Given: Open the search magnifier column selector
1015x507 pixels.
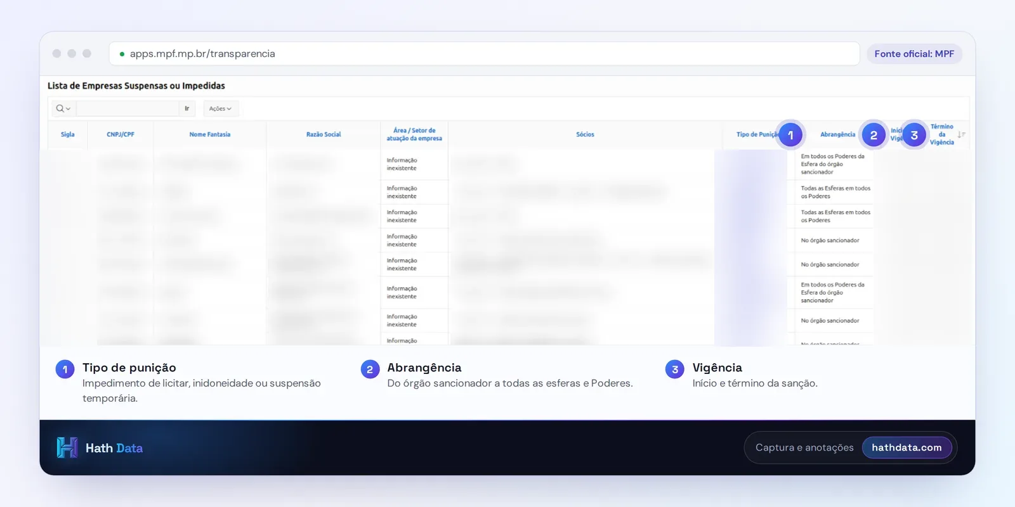Looking at the screenshot, I should coord(63,108).
